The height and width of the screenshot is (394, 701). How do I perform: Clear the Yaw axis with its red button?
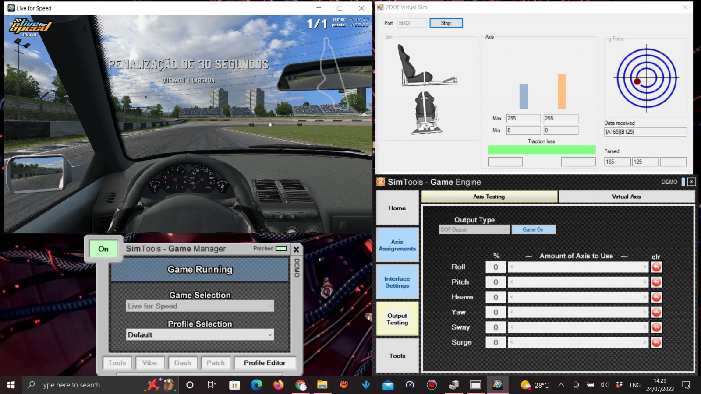[656, 312]
